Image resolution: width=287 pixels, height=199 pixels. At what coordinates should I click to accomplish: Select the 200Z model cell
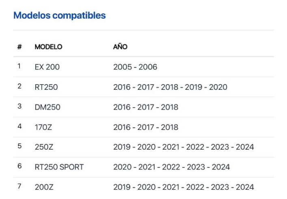click(44, 187)
